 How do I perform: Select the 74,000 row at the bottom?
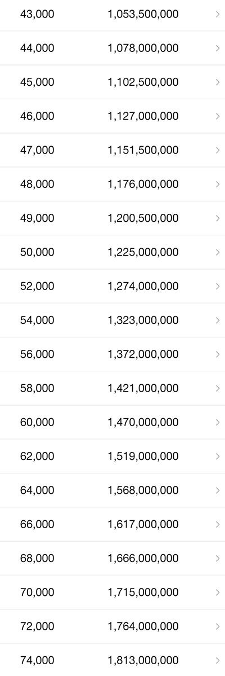click(112, 660)
